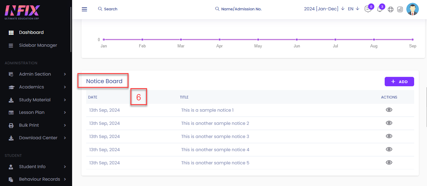Open the Student Info menu
The height and width of the screenshot is (186, 427).
[x=32, y=167]
